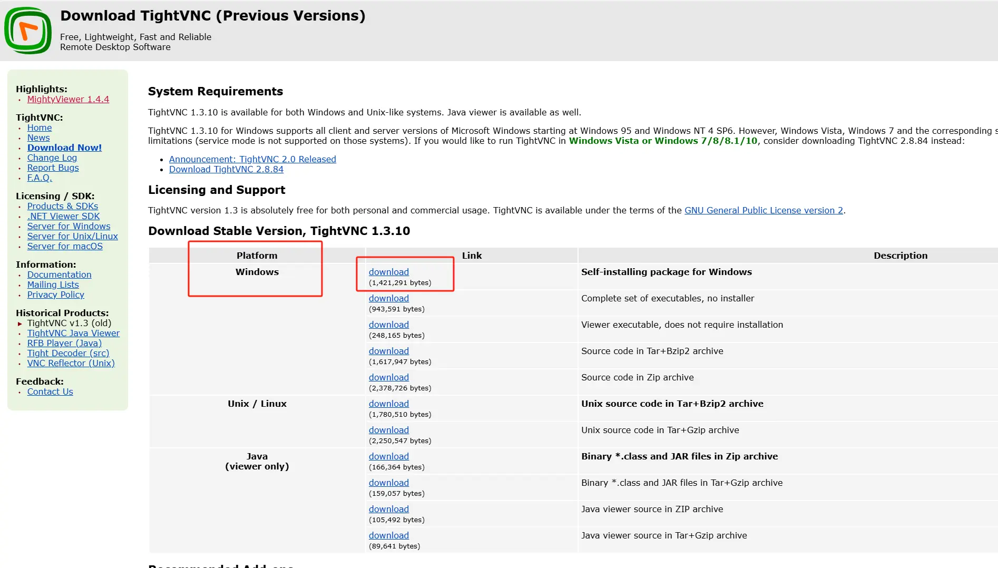Open GNU General Public License version 2 link
The image size is (998, 568).
point(764,210)
